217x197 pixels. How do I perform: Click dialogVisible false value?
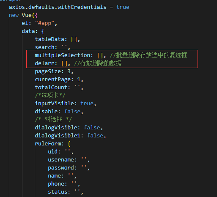pos(92,128)
